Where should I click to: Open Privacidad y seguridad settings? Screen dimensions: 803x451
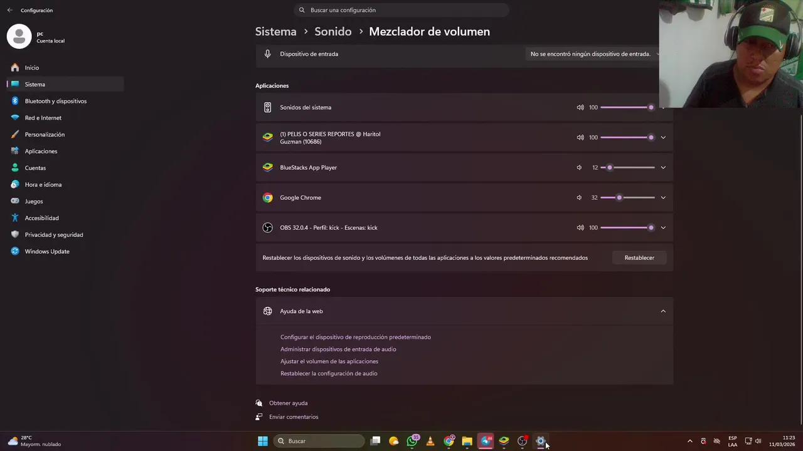[65, 234]
